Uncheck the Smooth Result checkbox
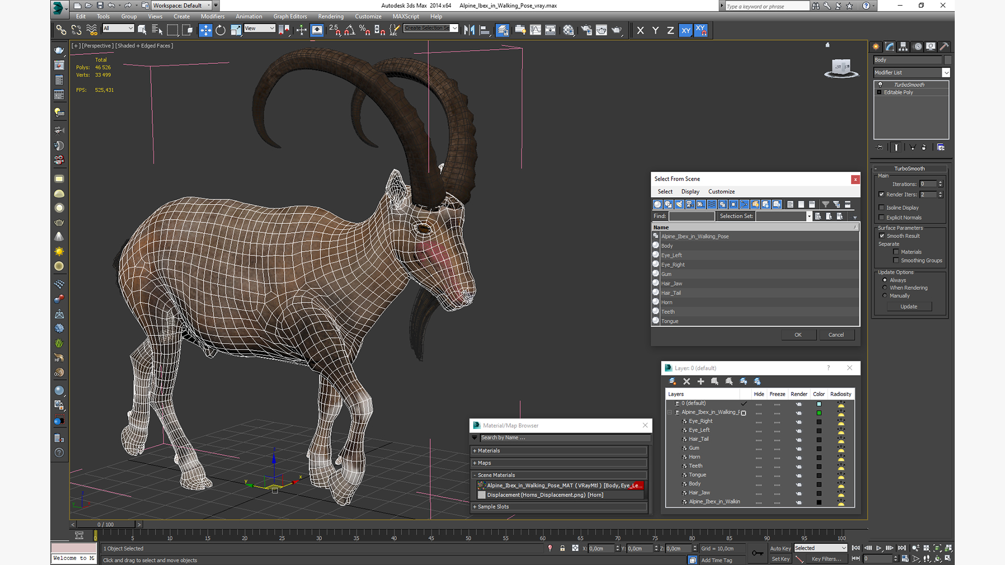Screen dimensions: 1005x565 pos(882,236)
